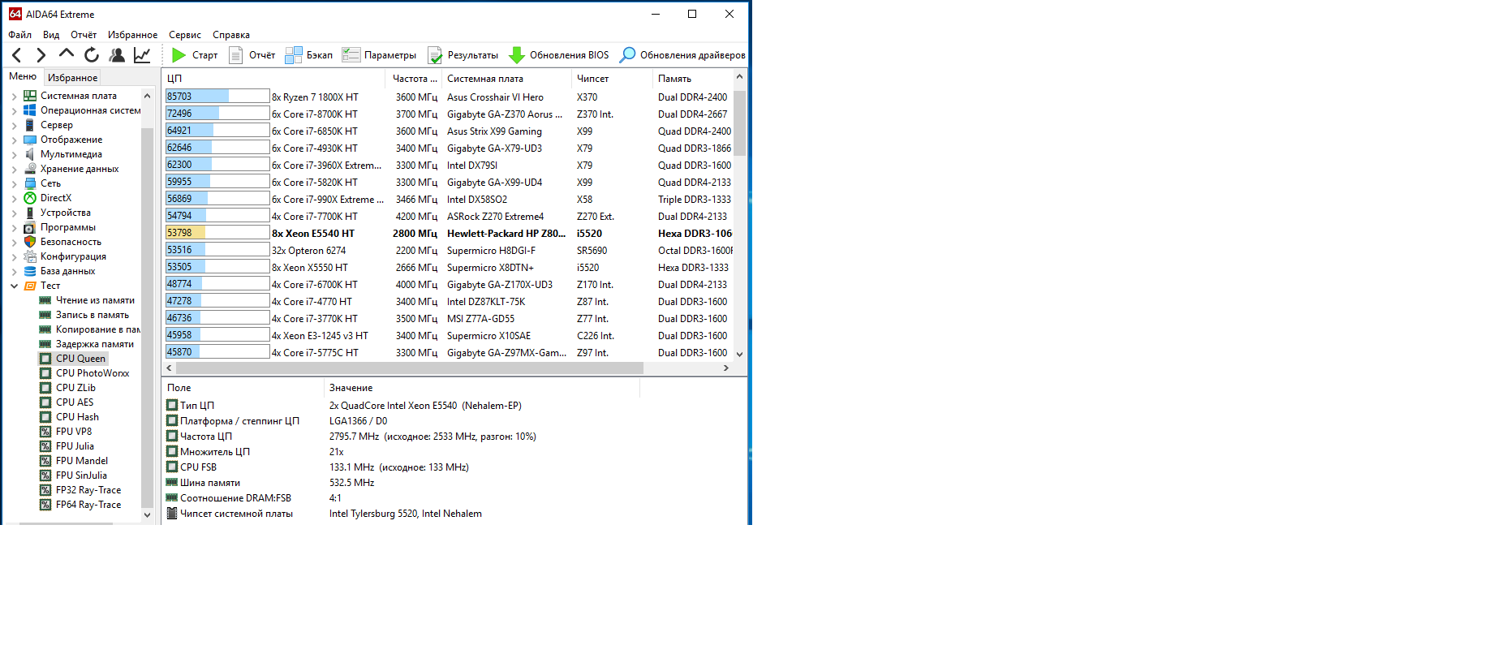Collapse the Тест tree node
Screen dimensions: 1489x654
coord(14,286)
